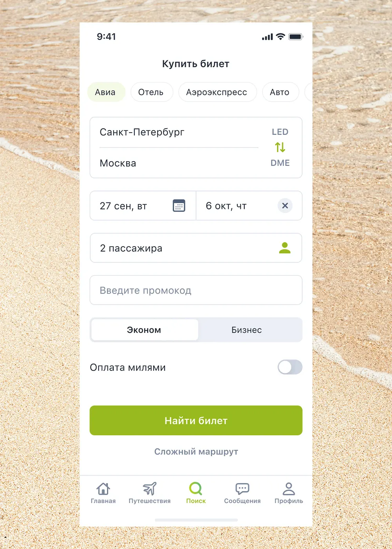
Task: Enable the Оплата милями switch
Action: pos(290,367)
